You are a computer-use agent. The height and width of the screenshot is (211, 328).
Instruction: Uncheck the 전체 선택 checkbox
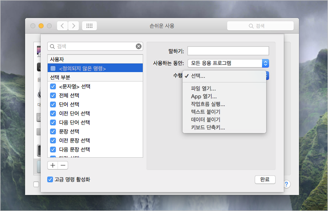click(x=53, y=95)
